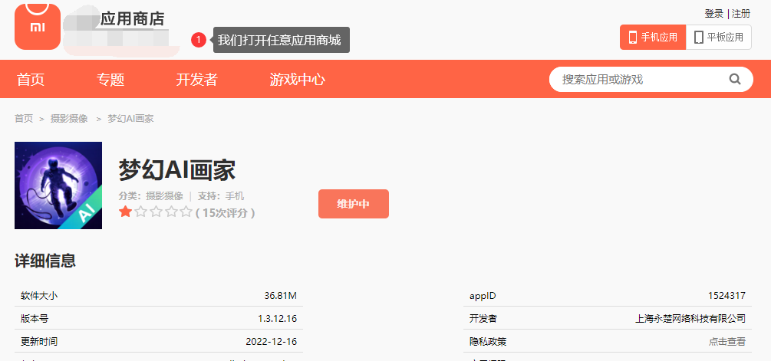Screen dimensions: 771x361
Task: Click the 摄影摄像 breadcrumb link
Action: tap(69, 118)
